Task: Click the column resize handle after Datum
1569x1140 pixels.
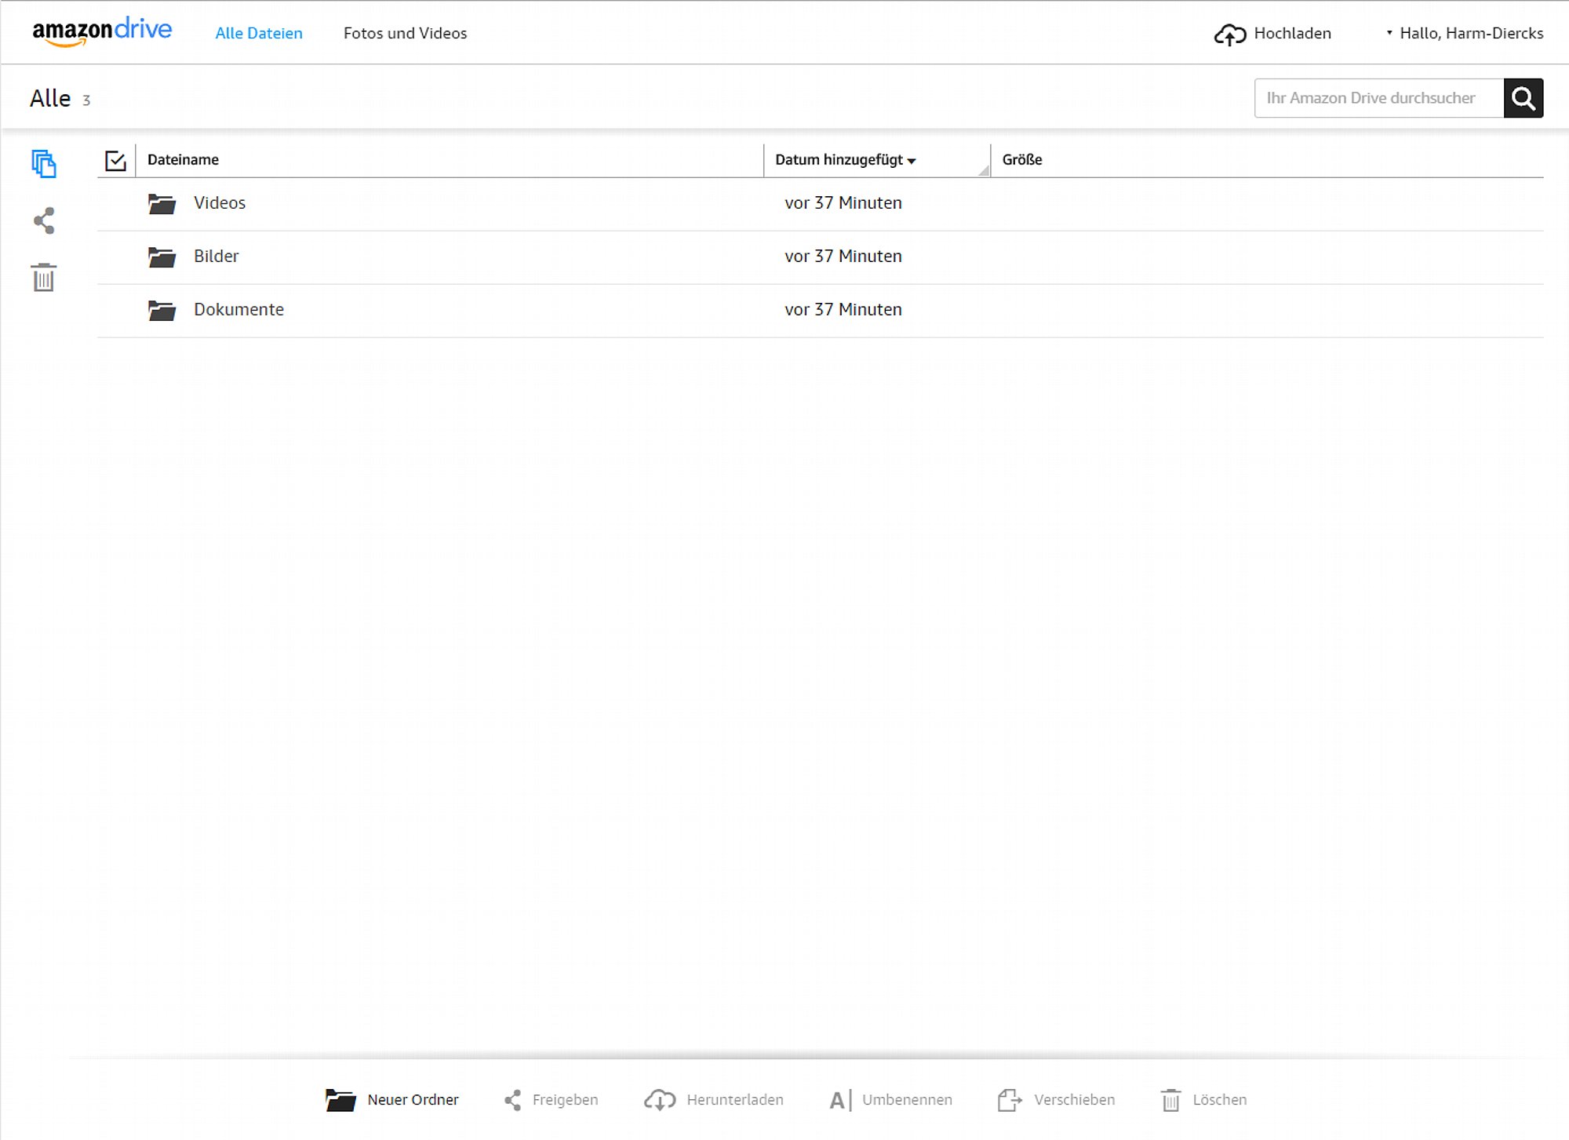Action: (984, 170)
